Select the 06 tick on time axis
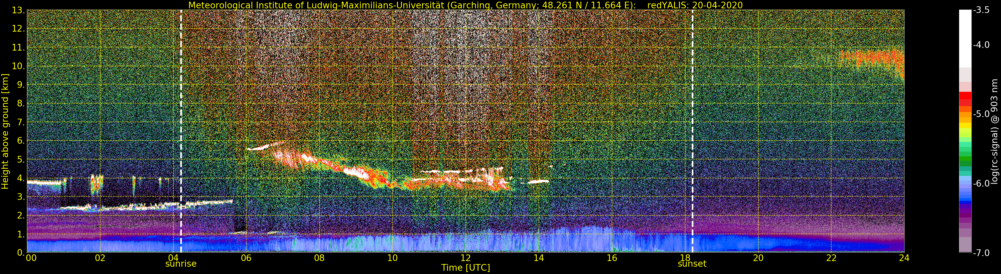The width and height of the screenshot is (1001, 274). pos(246,258)
